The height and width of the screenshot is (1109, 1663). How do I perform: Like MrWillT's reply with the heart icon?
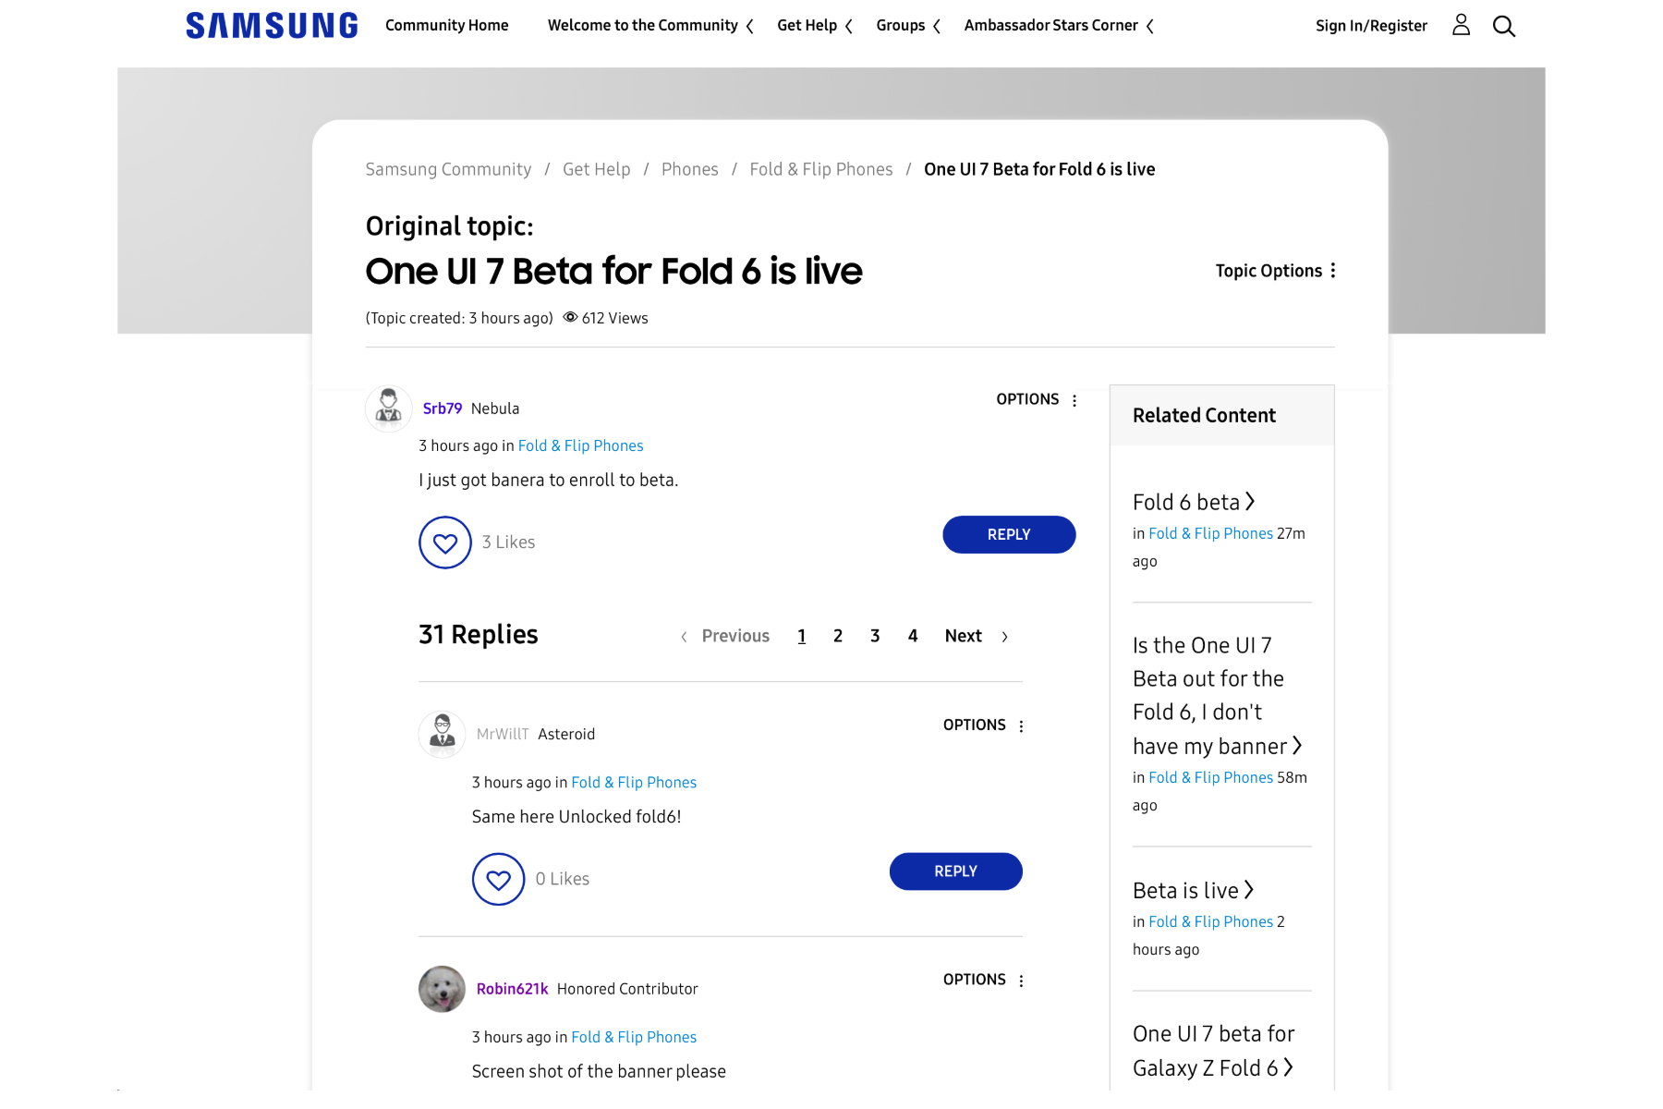[499, 879]
